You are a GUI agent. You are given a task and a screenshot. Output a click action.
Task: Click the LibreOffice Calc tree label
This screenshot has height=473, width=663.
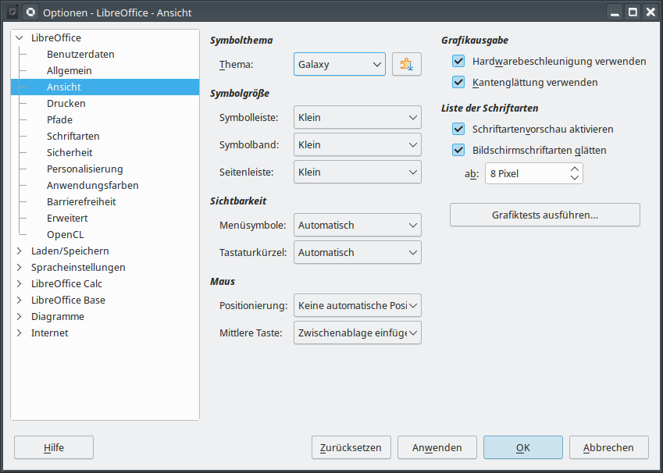point(66,283)
